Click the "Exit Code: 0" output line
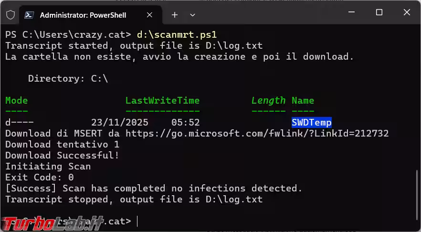The width and height of the screenshot is (421, 232). [x=40, y=177]
